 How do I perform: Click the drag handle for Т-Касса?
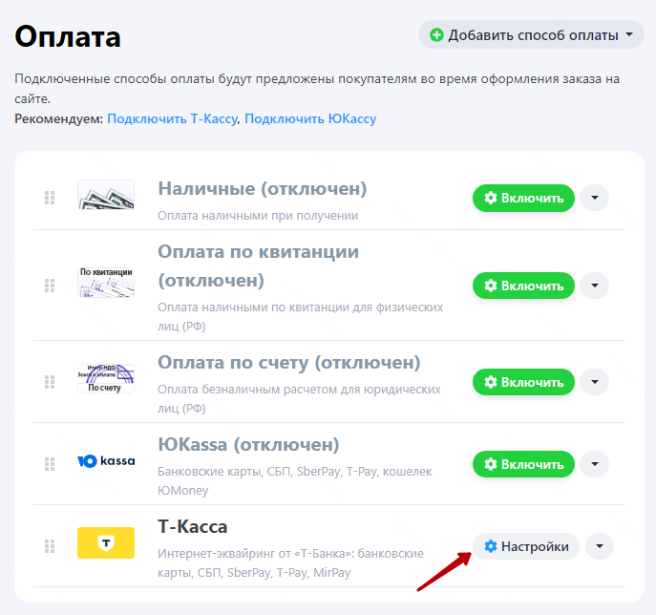50,546
